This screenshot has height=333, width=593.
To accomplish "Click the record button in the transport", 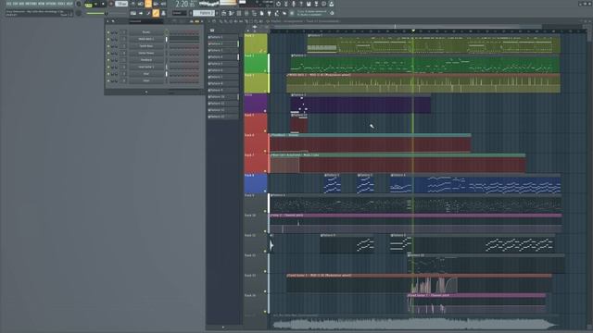I will pyautogui.click(x=111, y=4).
